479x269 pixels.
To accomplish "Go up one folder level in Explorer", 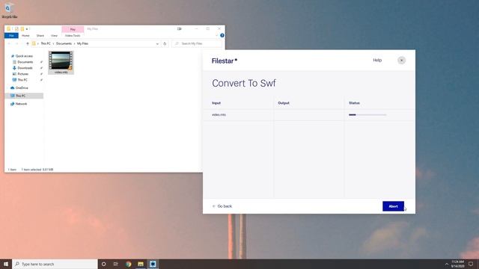I will tap(28, 43).
